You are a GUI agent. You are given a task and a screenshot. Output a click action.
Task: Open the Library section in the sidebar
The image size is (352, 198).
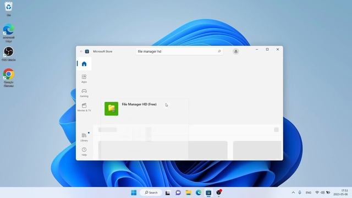point(84,137)
